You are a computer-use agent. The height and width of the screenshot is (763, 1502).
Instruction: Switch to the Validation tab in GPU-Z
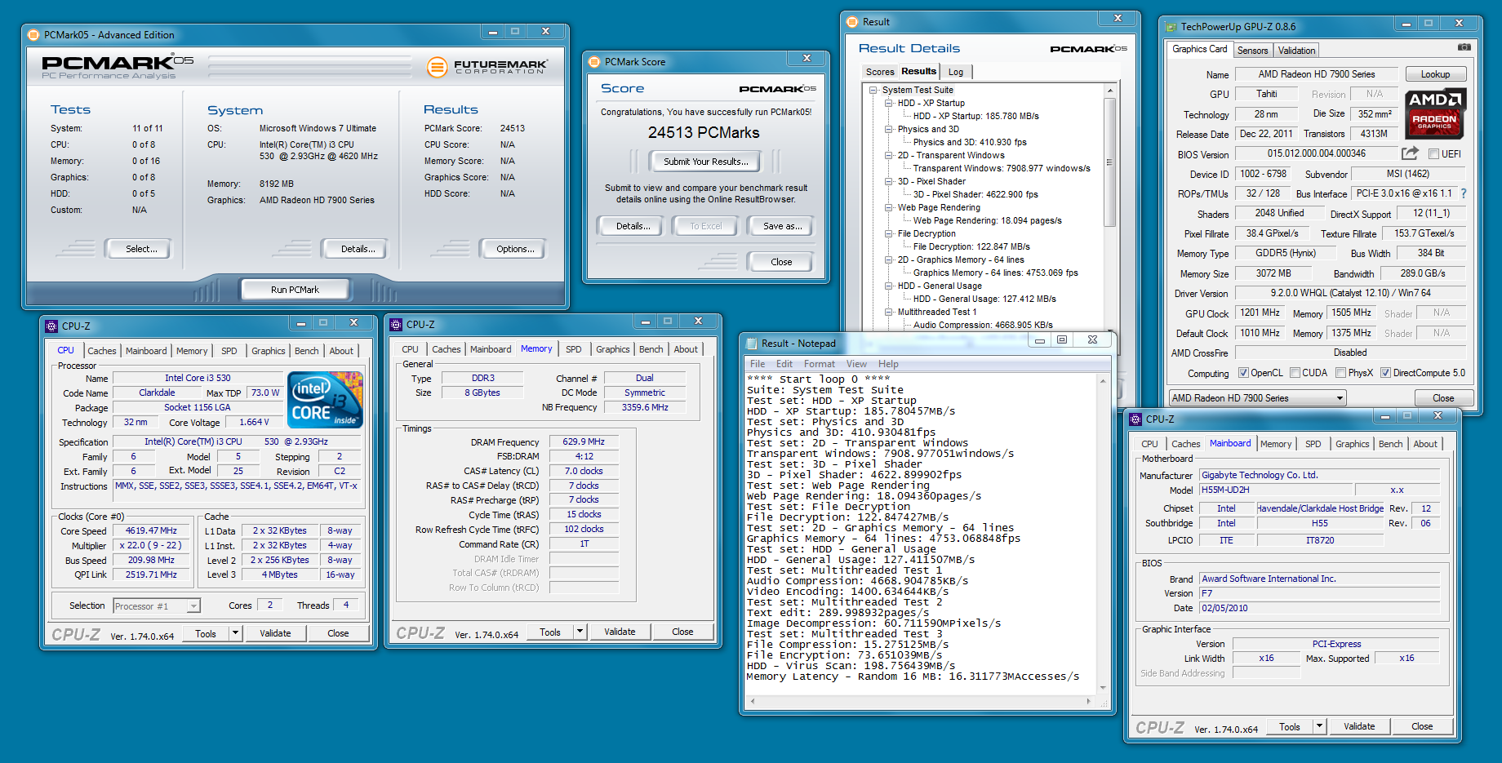tap(1296, 51)
